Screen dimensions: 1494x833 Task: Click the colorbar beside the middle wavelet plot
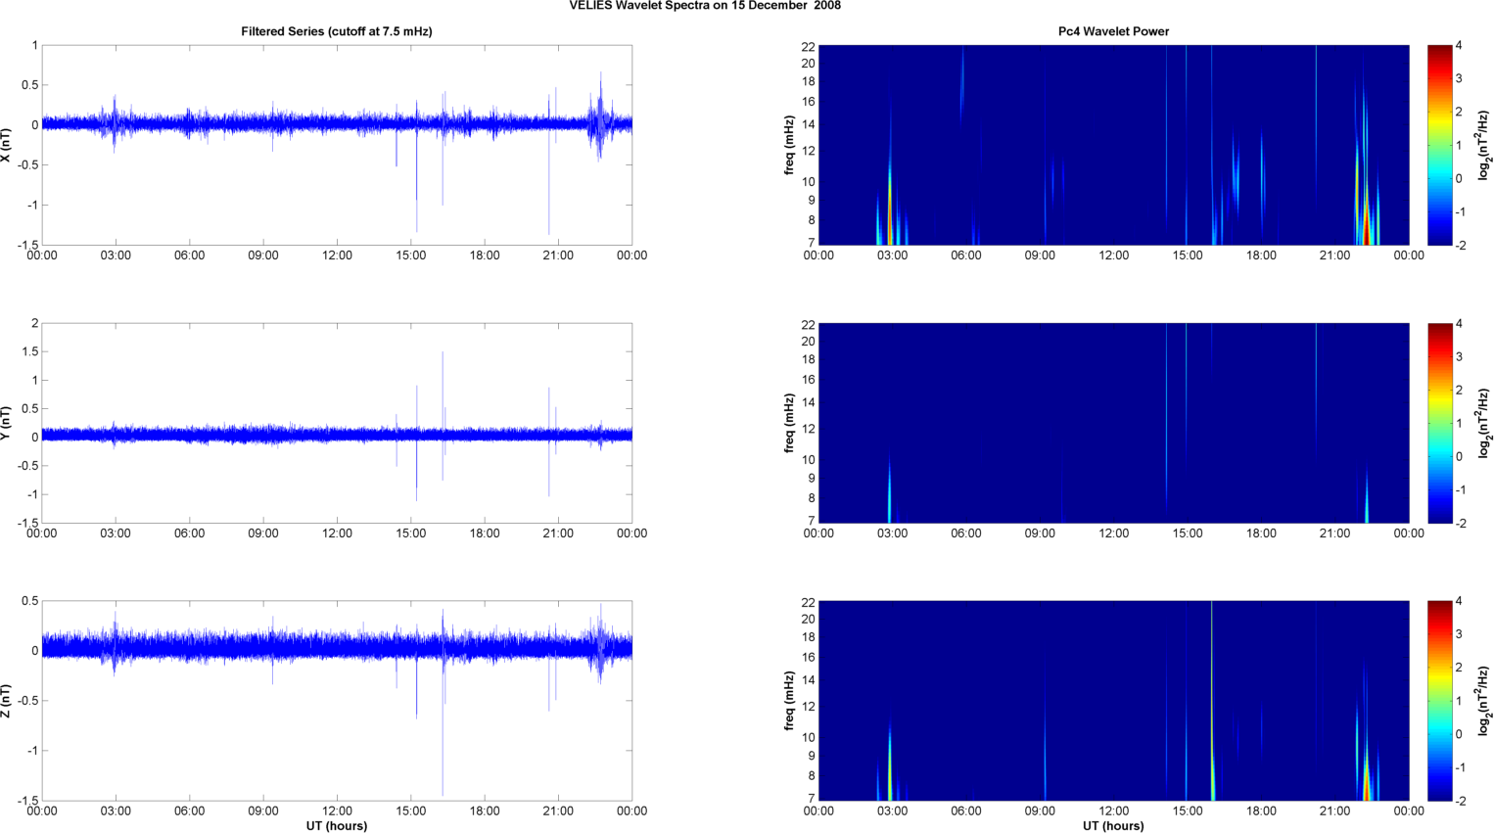[x=1439, y=423]
